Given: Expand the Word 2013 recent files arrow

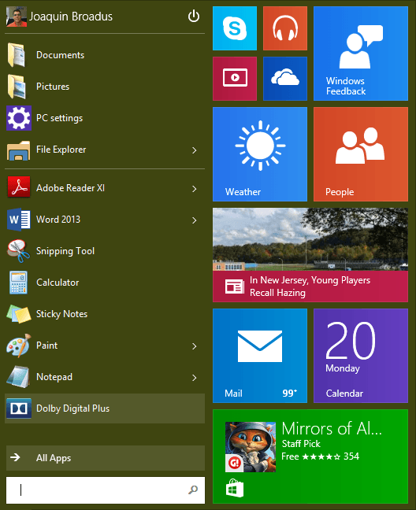Looking at the screenshot, I should 195,220.
